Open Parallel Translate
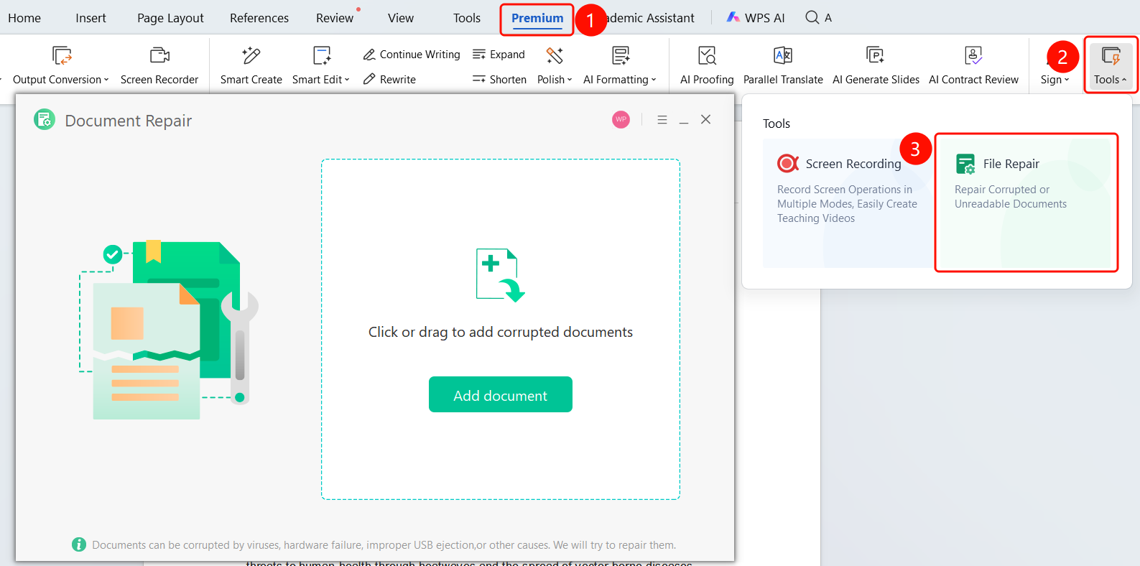Viewport: 1140px width, 566px height. tap(783, 65)
